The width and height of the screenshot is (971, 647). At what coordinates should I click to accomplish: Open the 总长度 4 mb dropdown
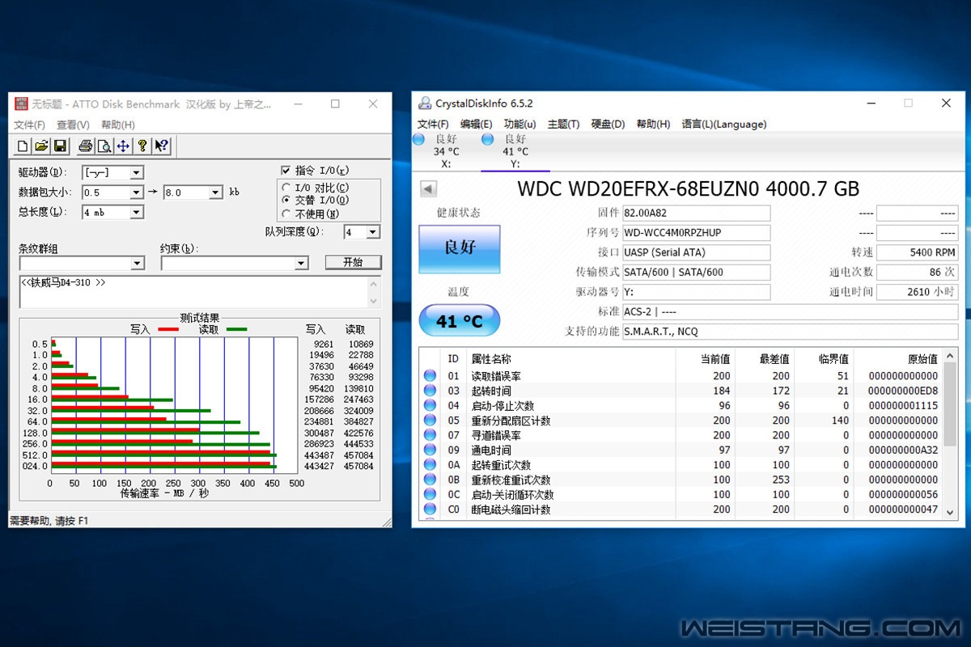[x=137, y=212]
